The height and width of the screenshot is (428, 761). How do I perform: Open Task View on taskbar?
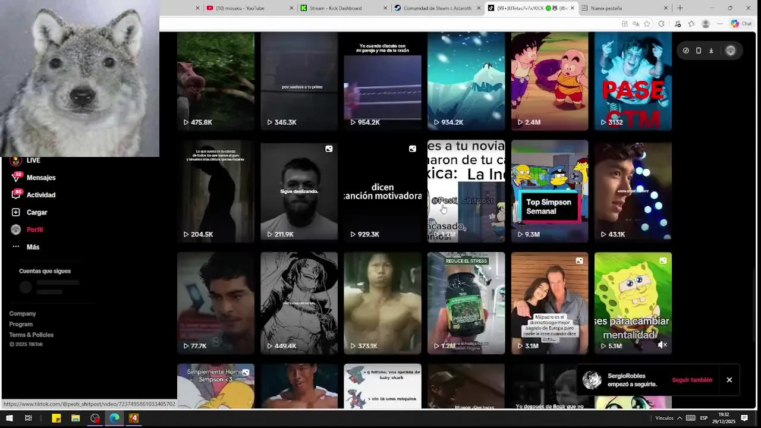(28, 418)
